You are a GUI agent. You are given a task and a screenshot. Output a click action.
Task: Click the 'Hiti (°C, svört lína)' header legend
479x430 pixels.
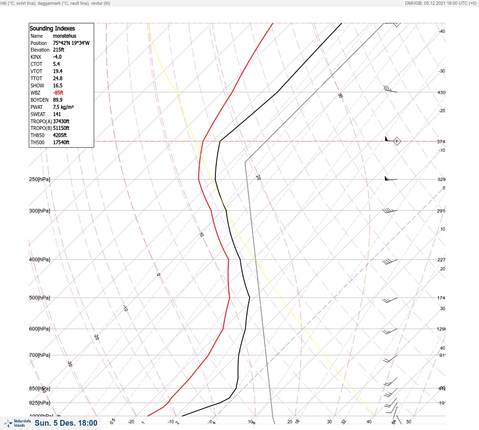pos(18,3)
